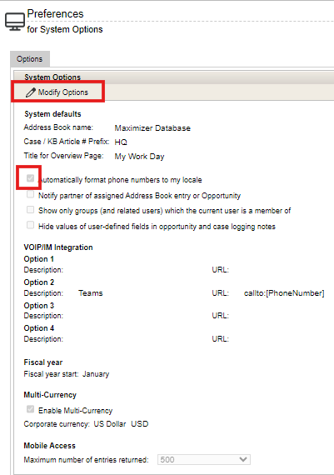This screenshot has height=475, width=334.
Task: Select the Maximizer Database address book name
Action: coord(152,128)
